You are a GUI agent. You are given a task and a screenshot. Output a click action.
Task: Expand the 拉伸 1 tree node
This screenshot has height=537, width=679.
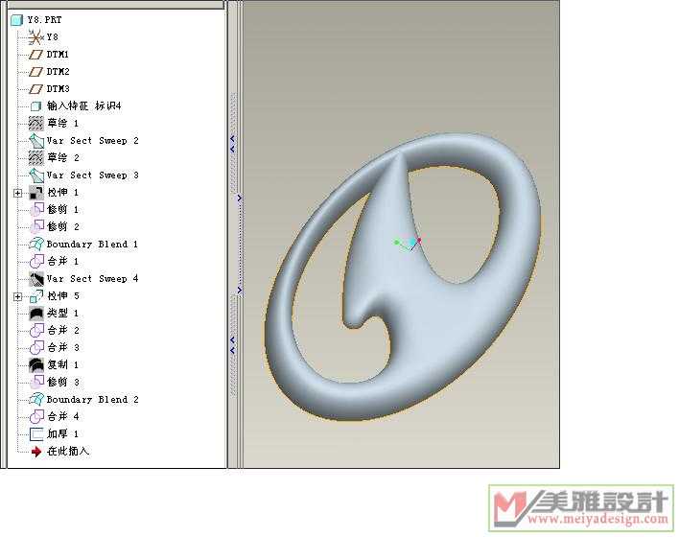(18, 193)
